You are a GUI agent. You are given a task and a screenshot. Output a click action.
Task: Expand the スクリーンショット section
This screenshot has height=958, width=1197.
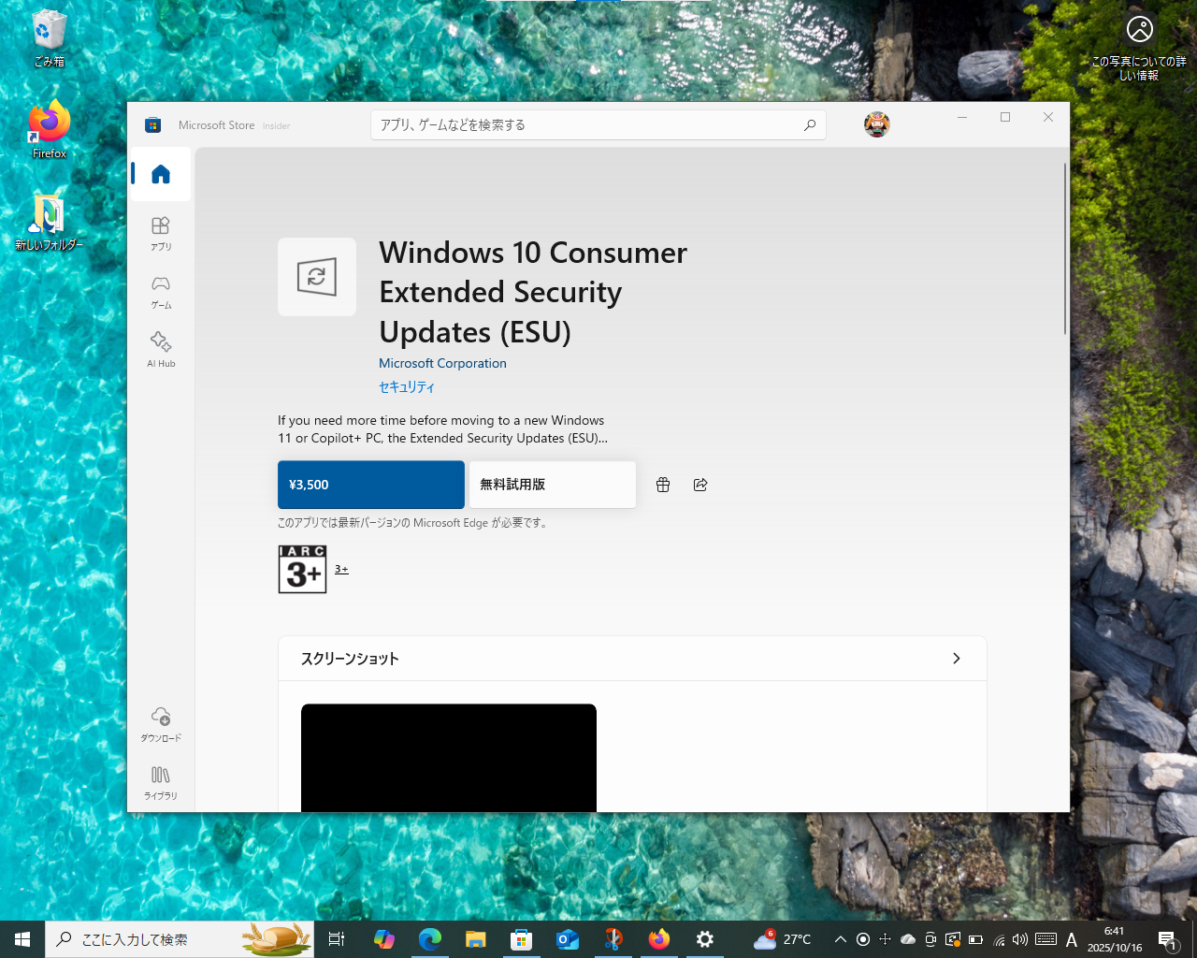click(x=956, y=658)
